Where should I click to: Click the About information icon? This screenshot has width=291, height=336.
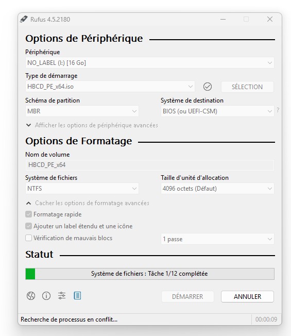[46, 296]
